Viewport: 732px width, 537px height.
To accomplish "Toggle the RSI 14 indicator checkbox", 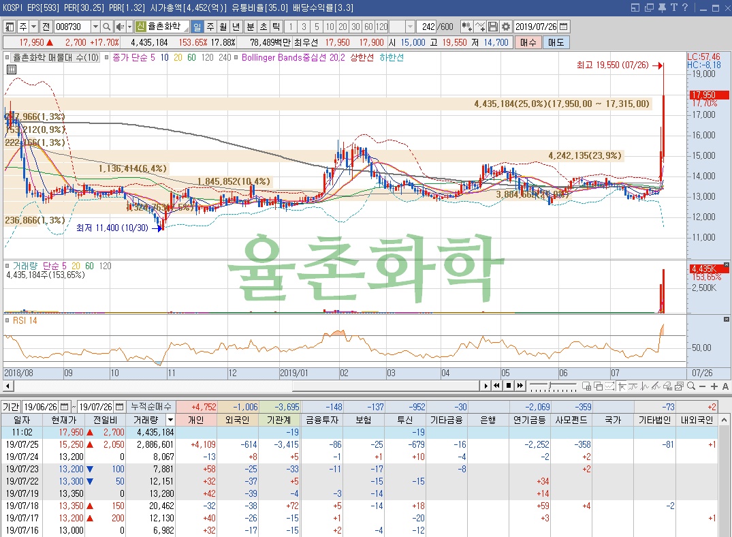I will tap(7, 320).
